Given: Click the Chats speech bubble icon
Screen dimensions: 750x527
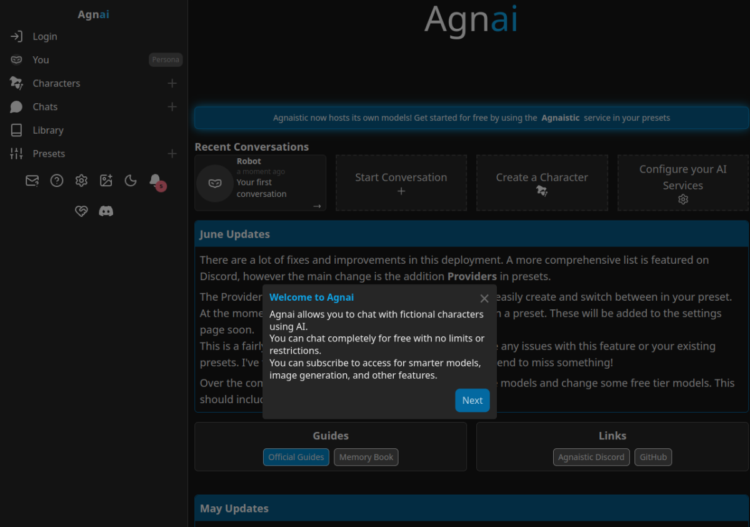Looking at the screenshot, I should click(16, 107).
